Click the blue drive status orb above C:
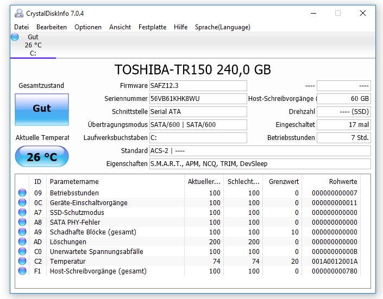The width and height of the screenshot is (383, 299). click(15, 37)
